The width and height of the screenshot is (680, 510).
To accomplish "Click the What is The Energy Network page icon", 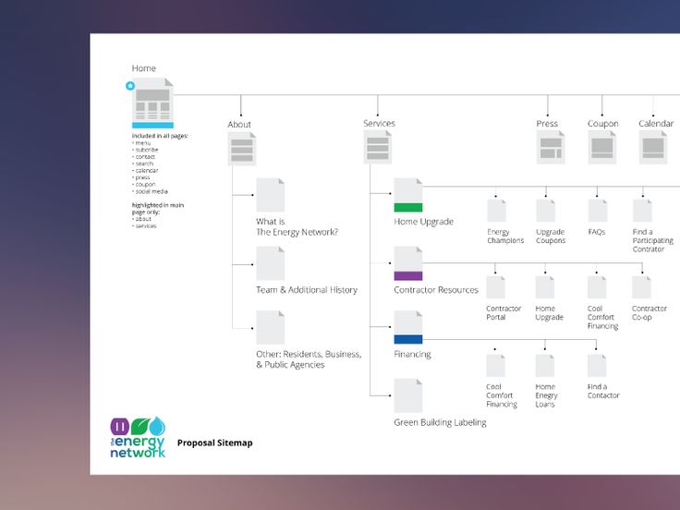I will pyautogui.click(x=270, y=195).
